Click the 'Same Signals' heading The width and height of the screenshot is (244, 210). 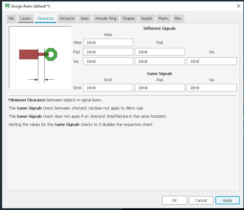160,73
